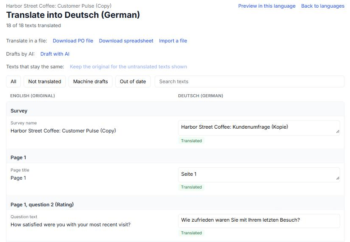Edit the 'Seite 1' page title translation

259,175
